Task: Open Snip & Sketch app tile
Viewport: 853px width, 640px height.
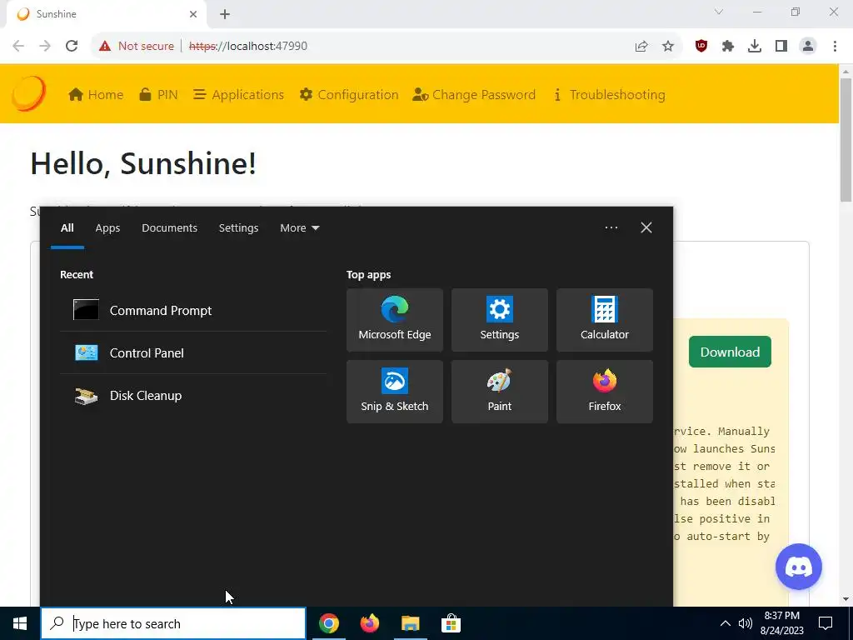Action: click(394, 392)
